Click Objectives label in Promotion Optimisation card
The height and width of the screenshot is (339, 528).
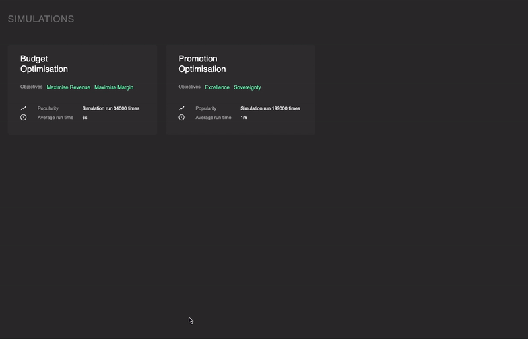tap(189, 87)
